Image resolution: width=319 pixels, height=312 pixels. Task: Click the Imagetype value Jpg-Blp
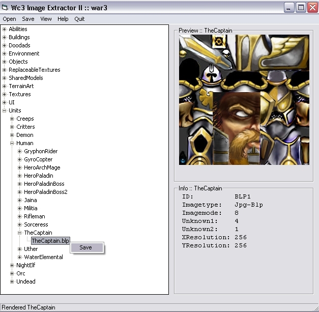(x=249, y=205)
